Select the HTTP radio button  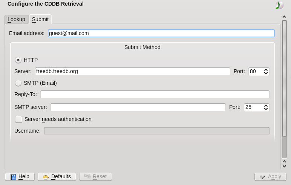[18, 60]
